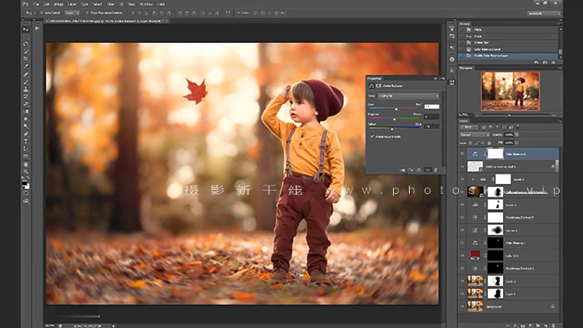Hide the Levels 1 layer

click(462, 204)
